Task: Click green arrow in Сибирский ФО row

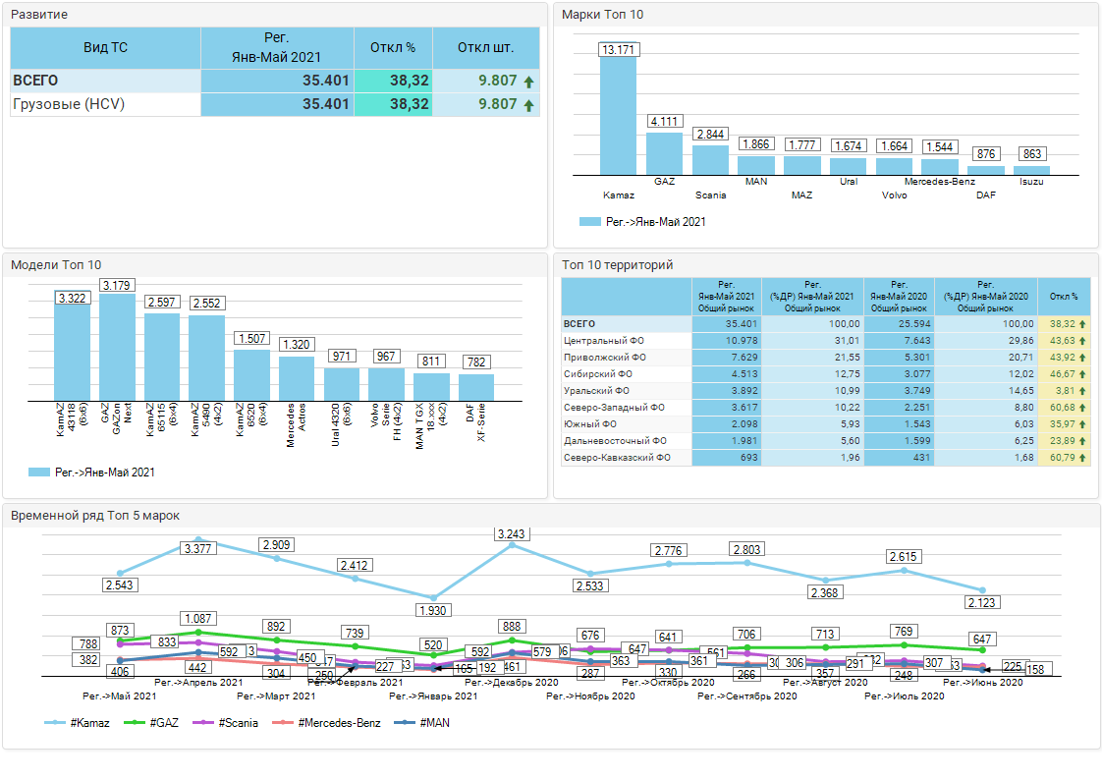Action: tap(1082, 374)
